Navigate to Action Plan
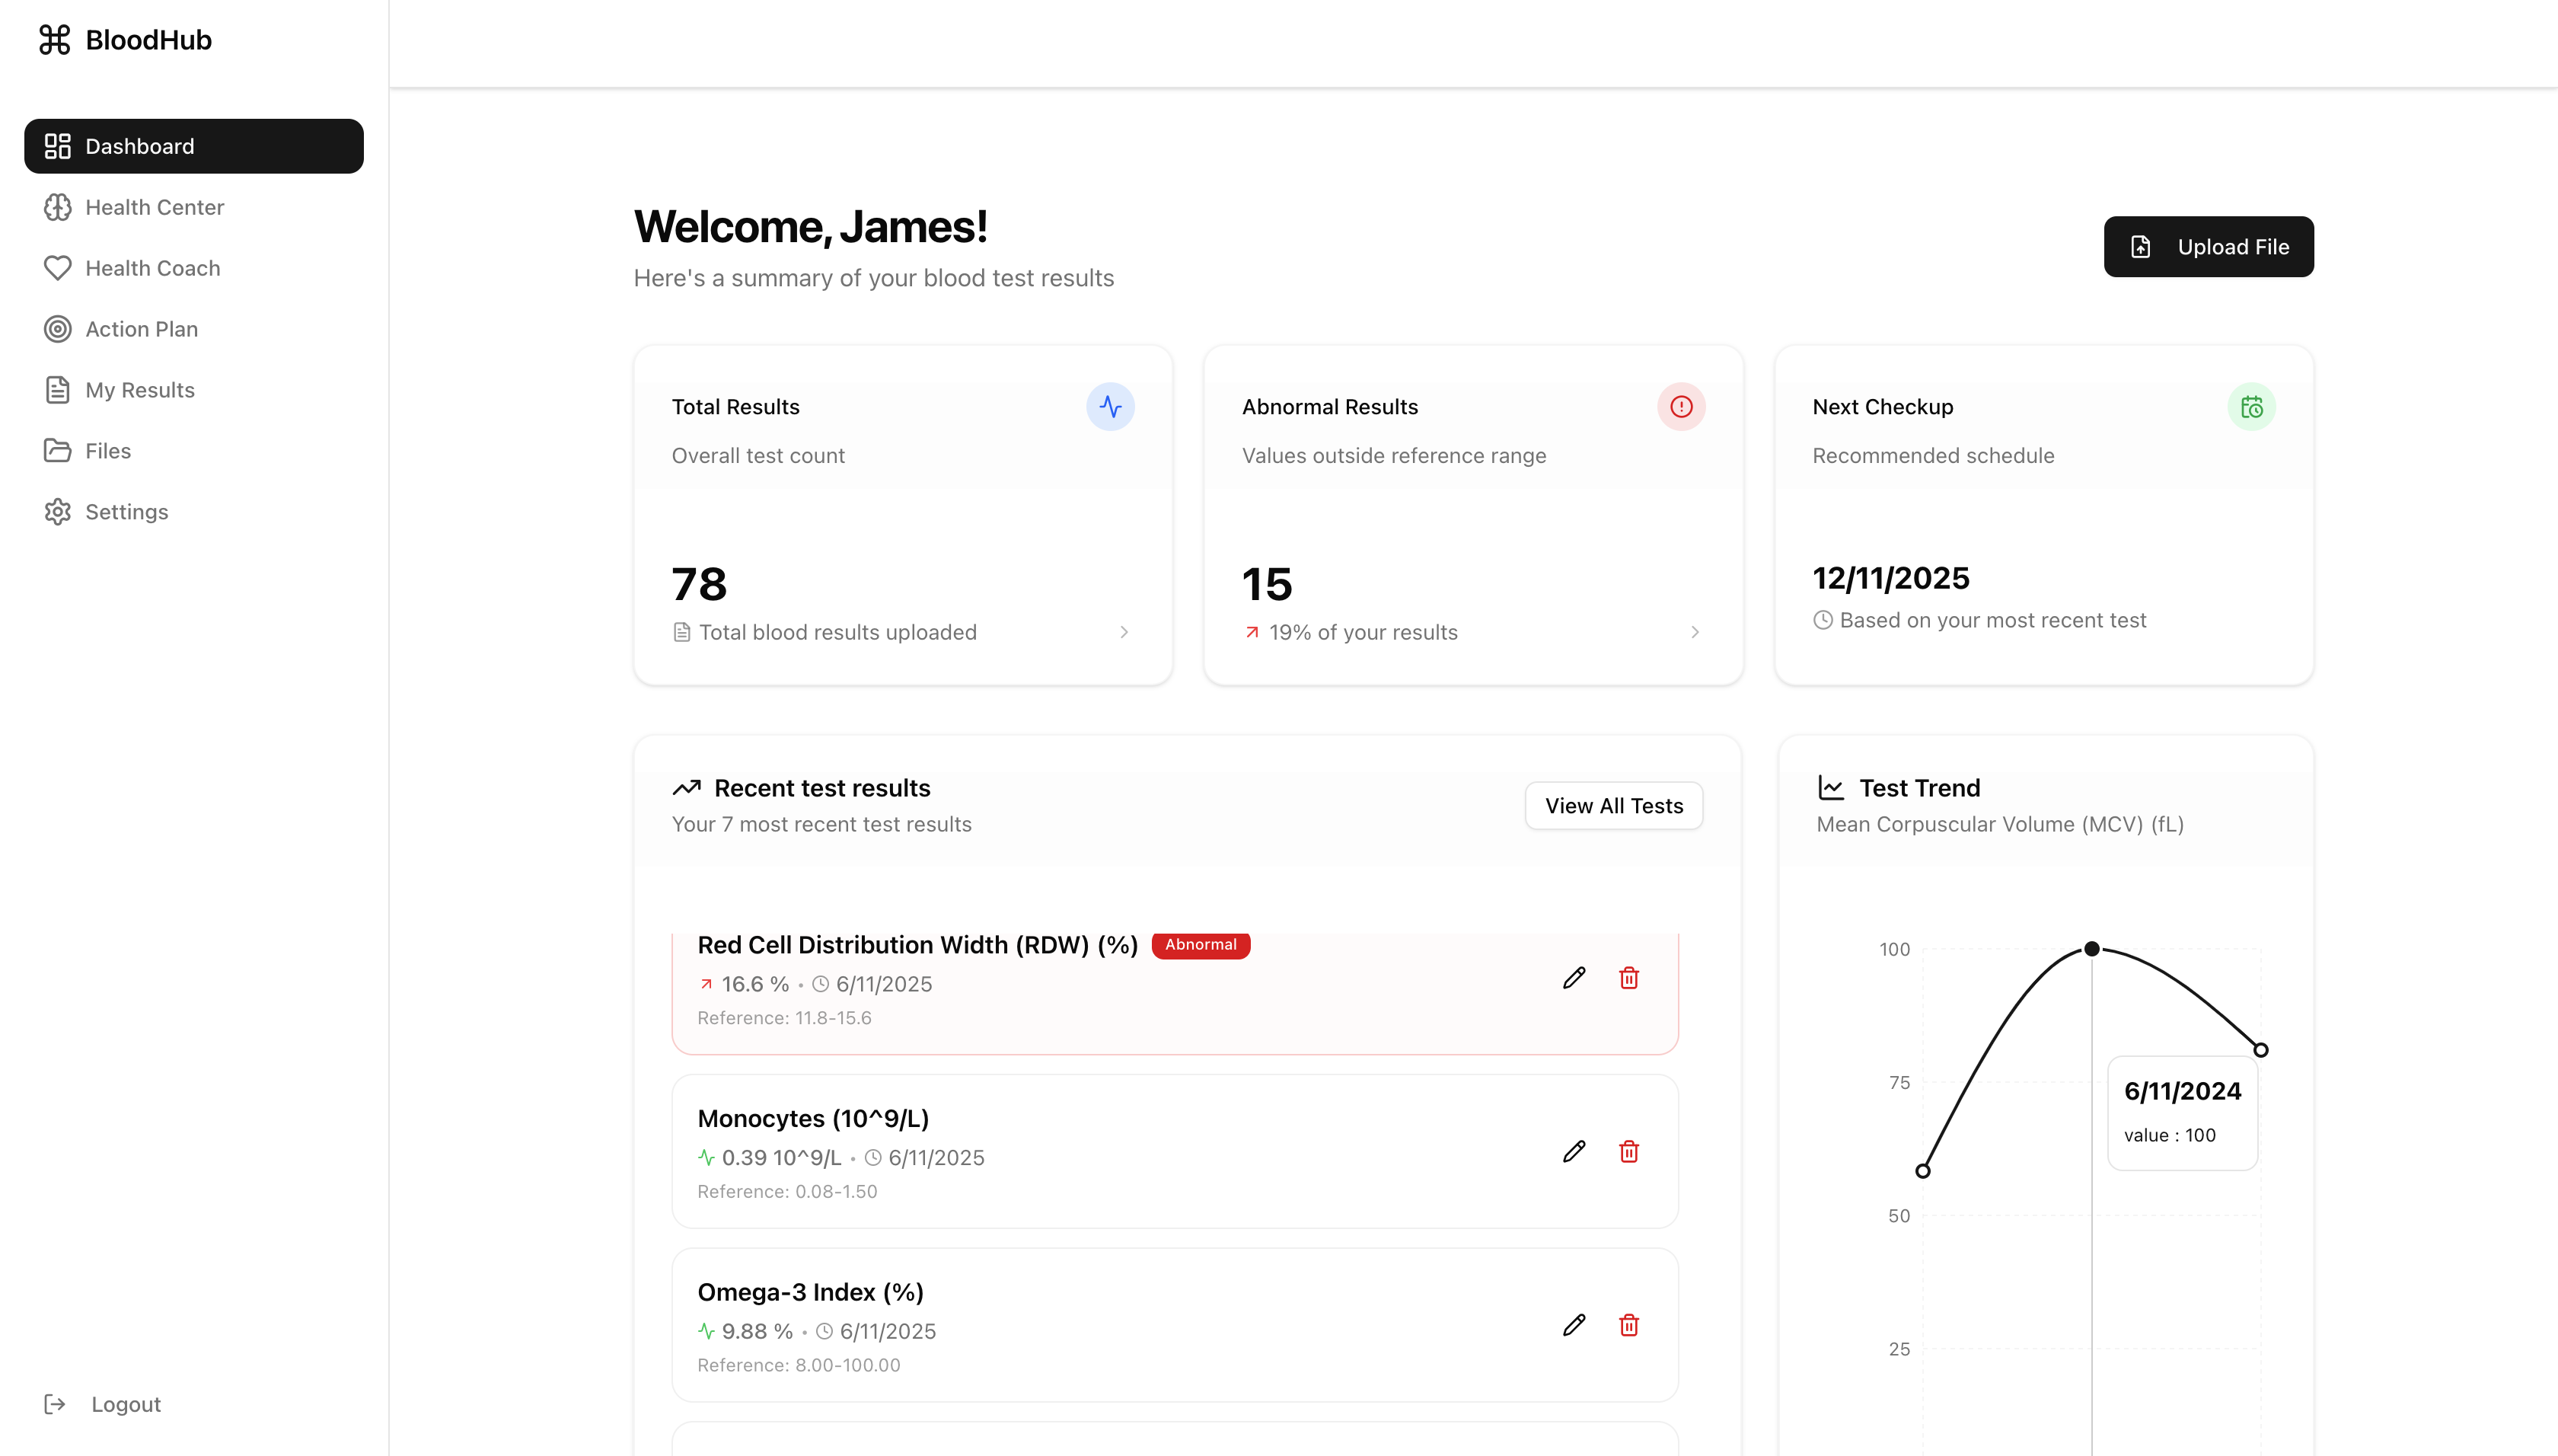Screen dimensions: 2558x1456 pos(194,329)
